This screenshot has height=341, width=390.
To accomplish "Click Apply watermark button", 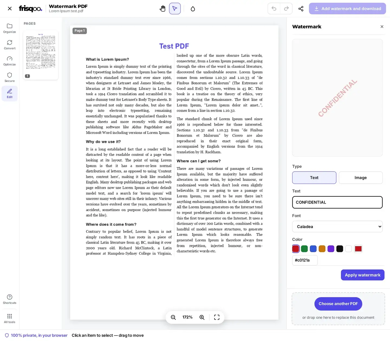I will click(x=363, y=275).
